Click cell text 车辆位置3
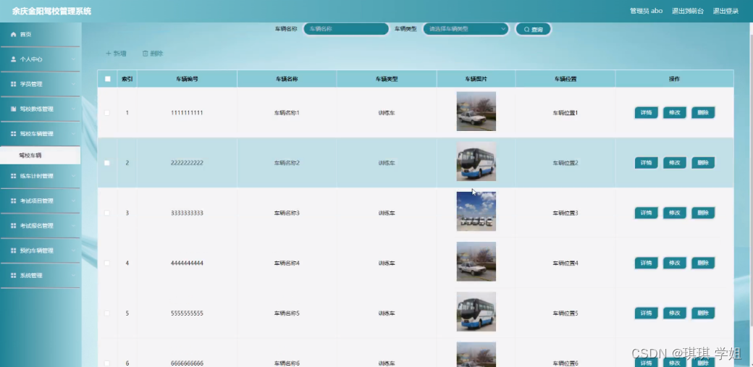Image resolution: width=753 pixels, height=367 pixels. pyautogui.click(x=565, y=213)
